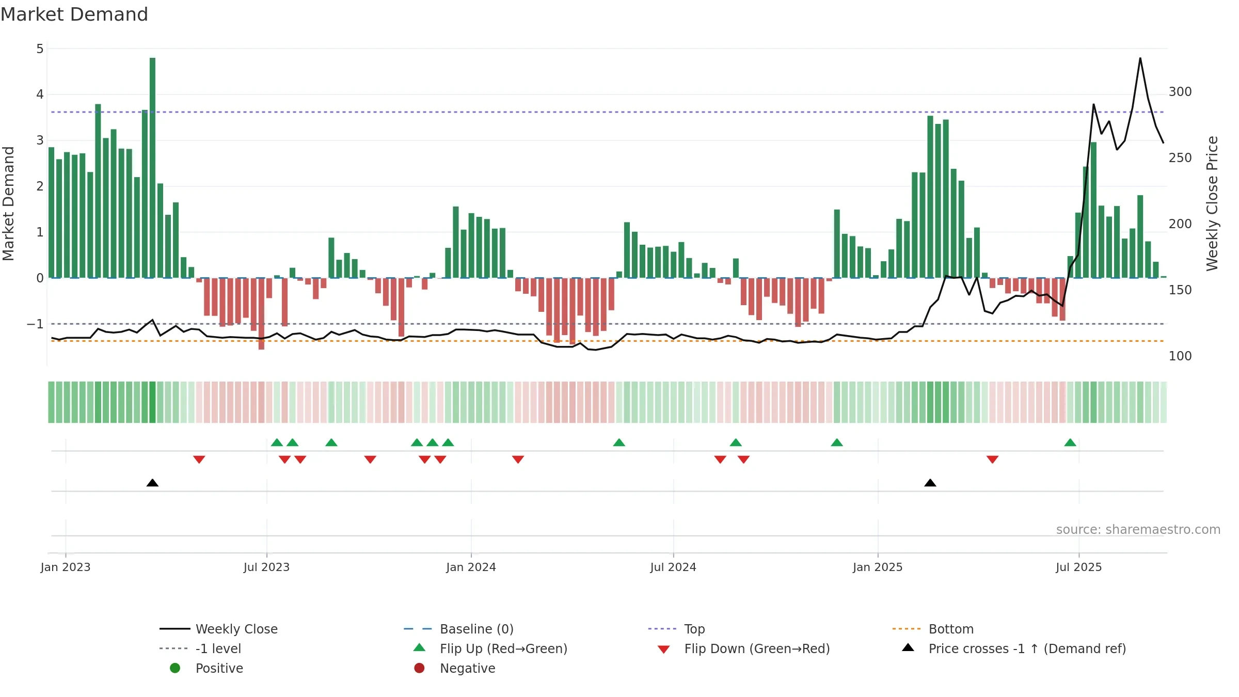Toggle the Top legend entry
The image size is (1239, 697).
click(676, 629)
